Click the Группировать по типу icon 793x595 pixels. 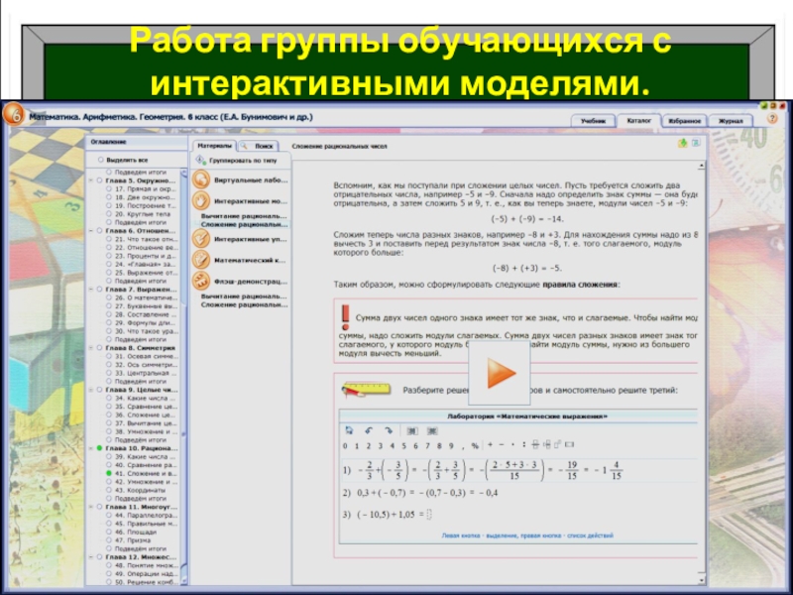coord(201,160)
